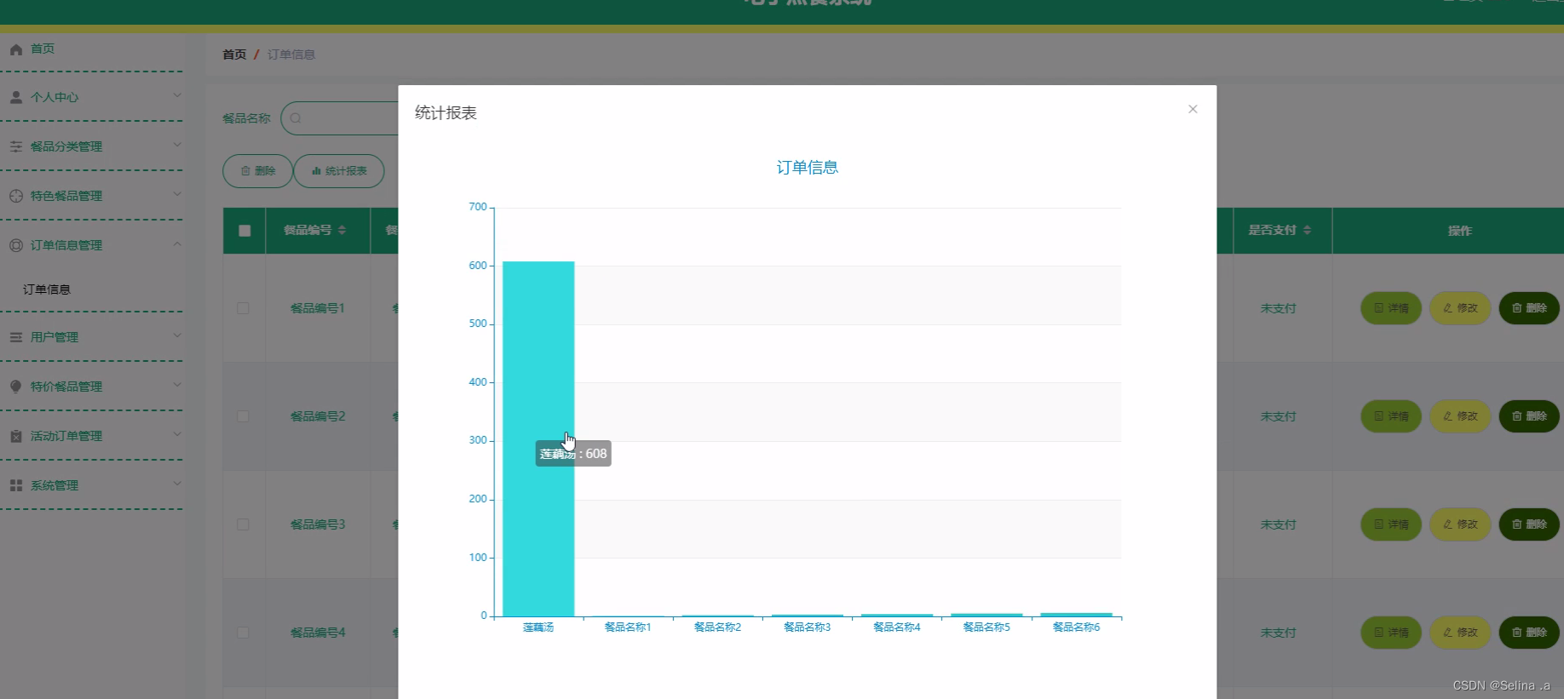Close the 统计报表 dialog
Image resolution: width=1564 pixels, height=699 pixels.
(x=1193, y=109)
